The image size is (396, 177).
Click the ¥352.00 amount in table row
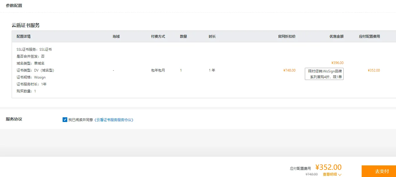click(x=374, y=70)
